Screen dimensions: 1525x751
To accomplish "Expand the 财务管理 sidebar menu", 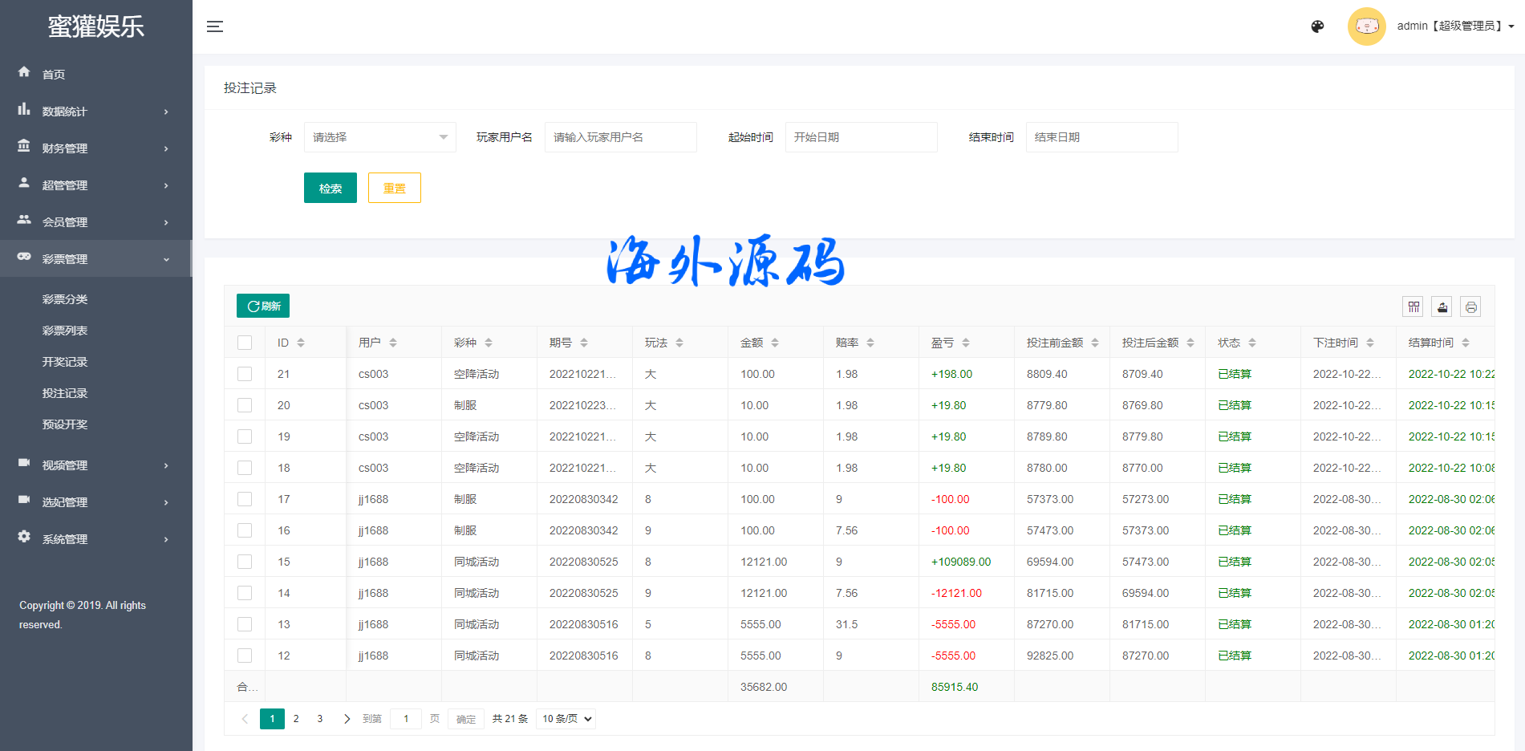I will (95, 148).
